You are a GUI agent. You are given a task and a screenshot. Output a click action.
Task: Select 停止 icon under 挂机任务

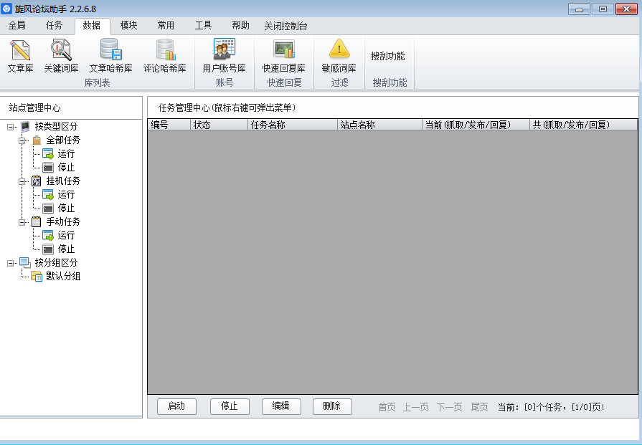click(x=48, y=209)
